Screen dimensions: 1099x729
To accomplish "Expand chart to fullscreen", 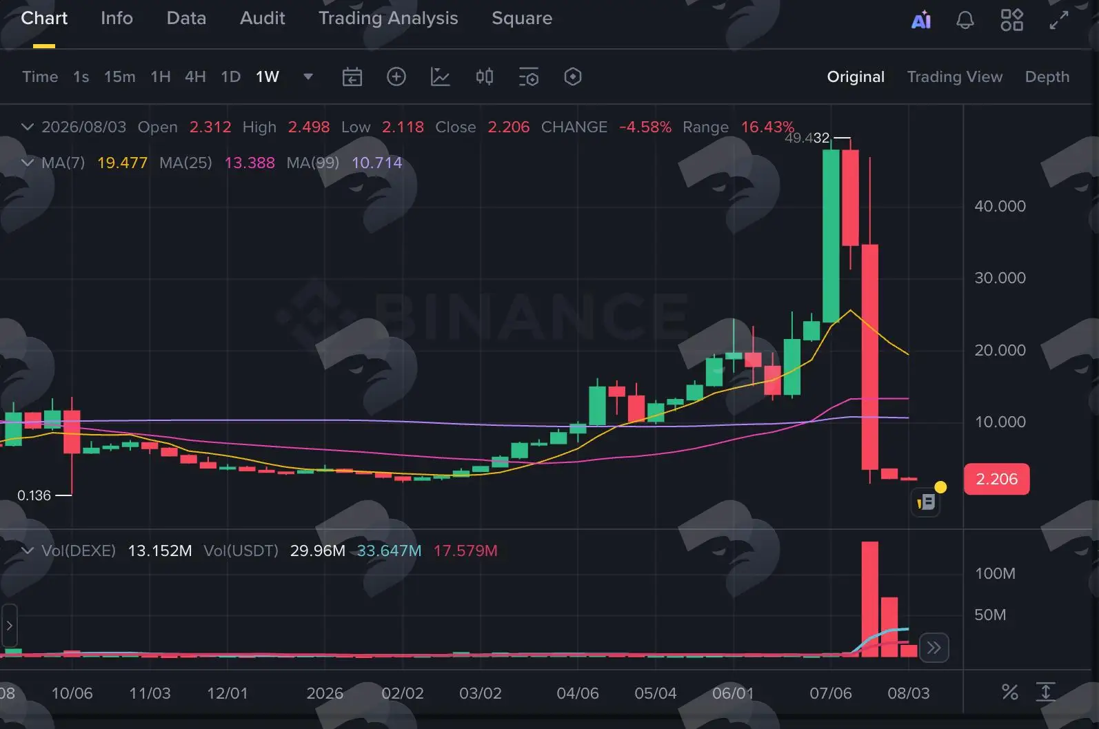I will click(x=1059, y=20).
